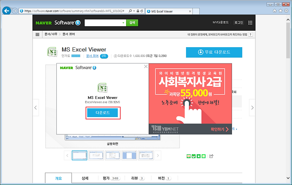Click the YBM NET advertisement banner
Viewport: 292px width, 185px height.
click(x=190, y=99)
